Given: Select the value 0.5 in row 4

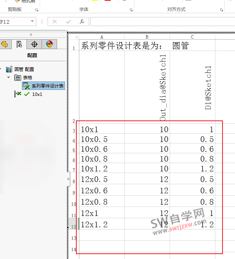Looking at the screenshot, I should tap(192, 139).
